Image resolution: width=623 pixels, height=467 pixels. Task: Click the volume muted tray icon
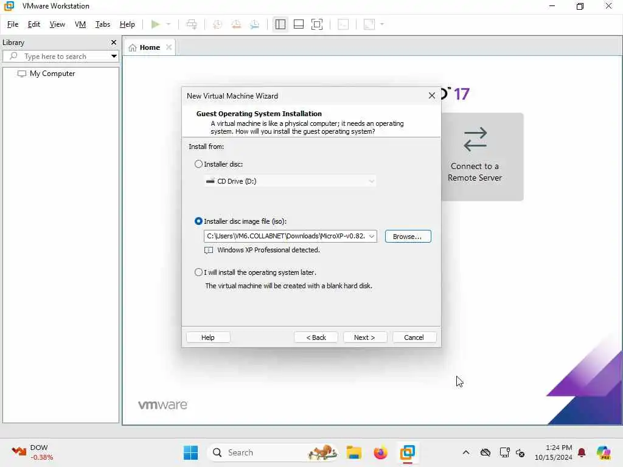click(520, 452)
